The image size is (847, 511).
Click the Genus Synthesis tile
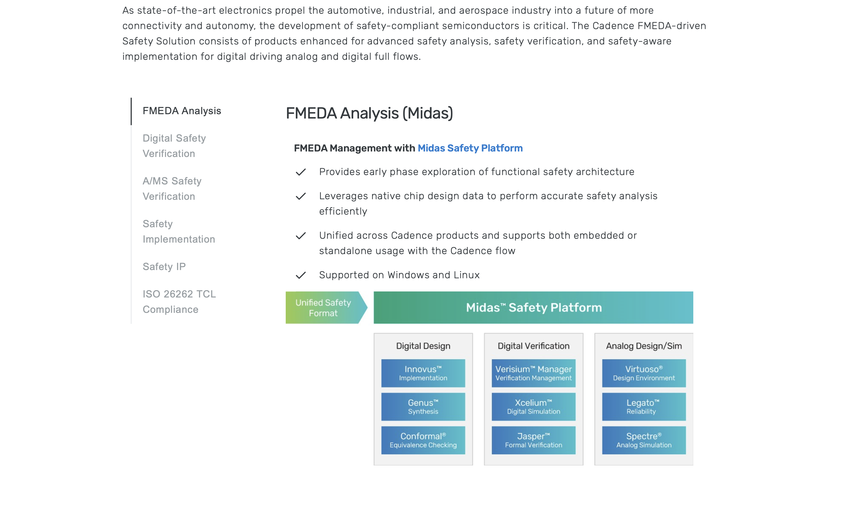(423, 406)
